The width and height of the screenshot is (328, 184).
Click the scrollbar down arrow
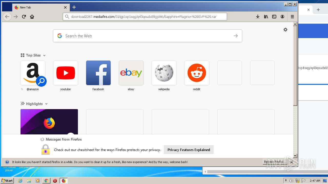(295, 156)
